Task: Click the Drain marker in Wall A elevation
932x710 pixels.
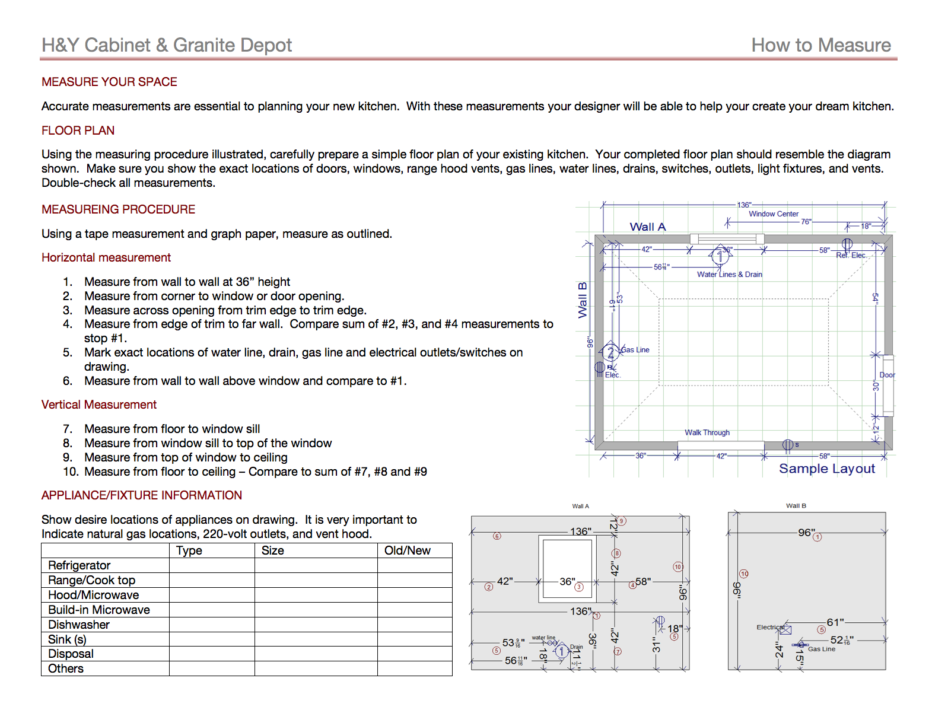Action: click(x=561, y=651)
